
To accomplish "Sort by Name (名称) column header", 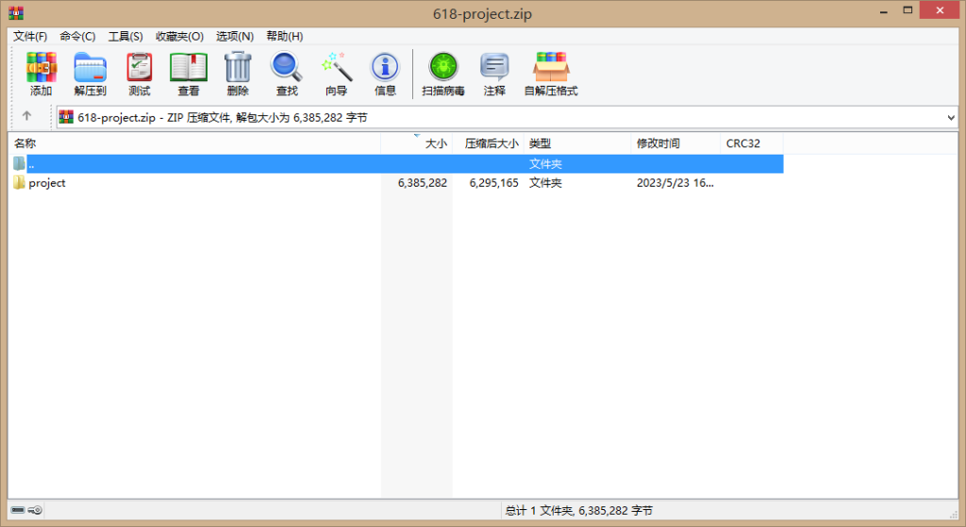I will (194, 143).
